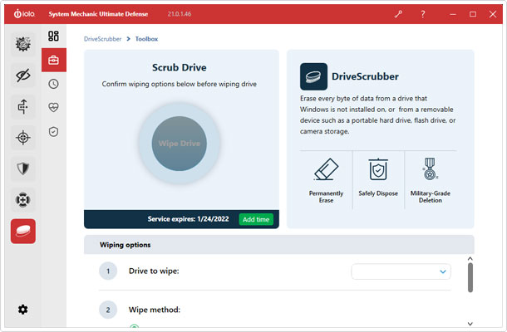507x332 pixels.
Task: Close the System Mechanic window
Action: [493, 14]
